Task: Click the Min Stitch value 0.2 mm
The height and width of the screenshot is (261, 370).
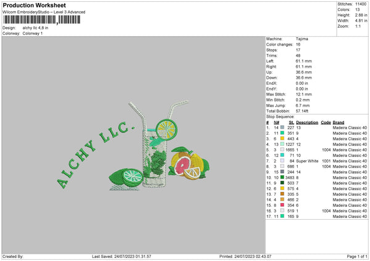Action: click(x=303, y=100)
